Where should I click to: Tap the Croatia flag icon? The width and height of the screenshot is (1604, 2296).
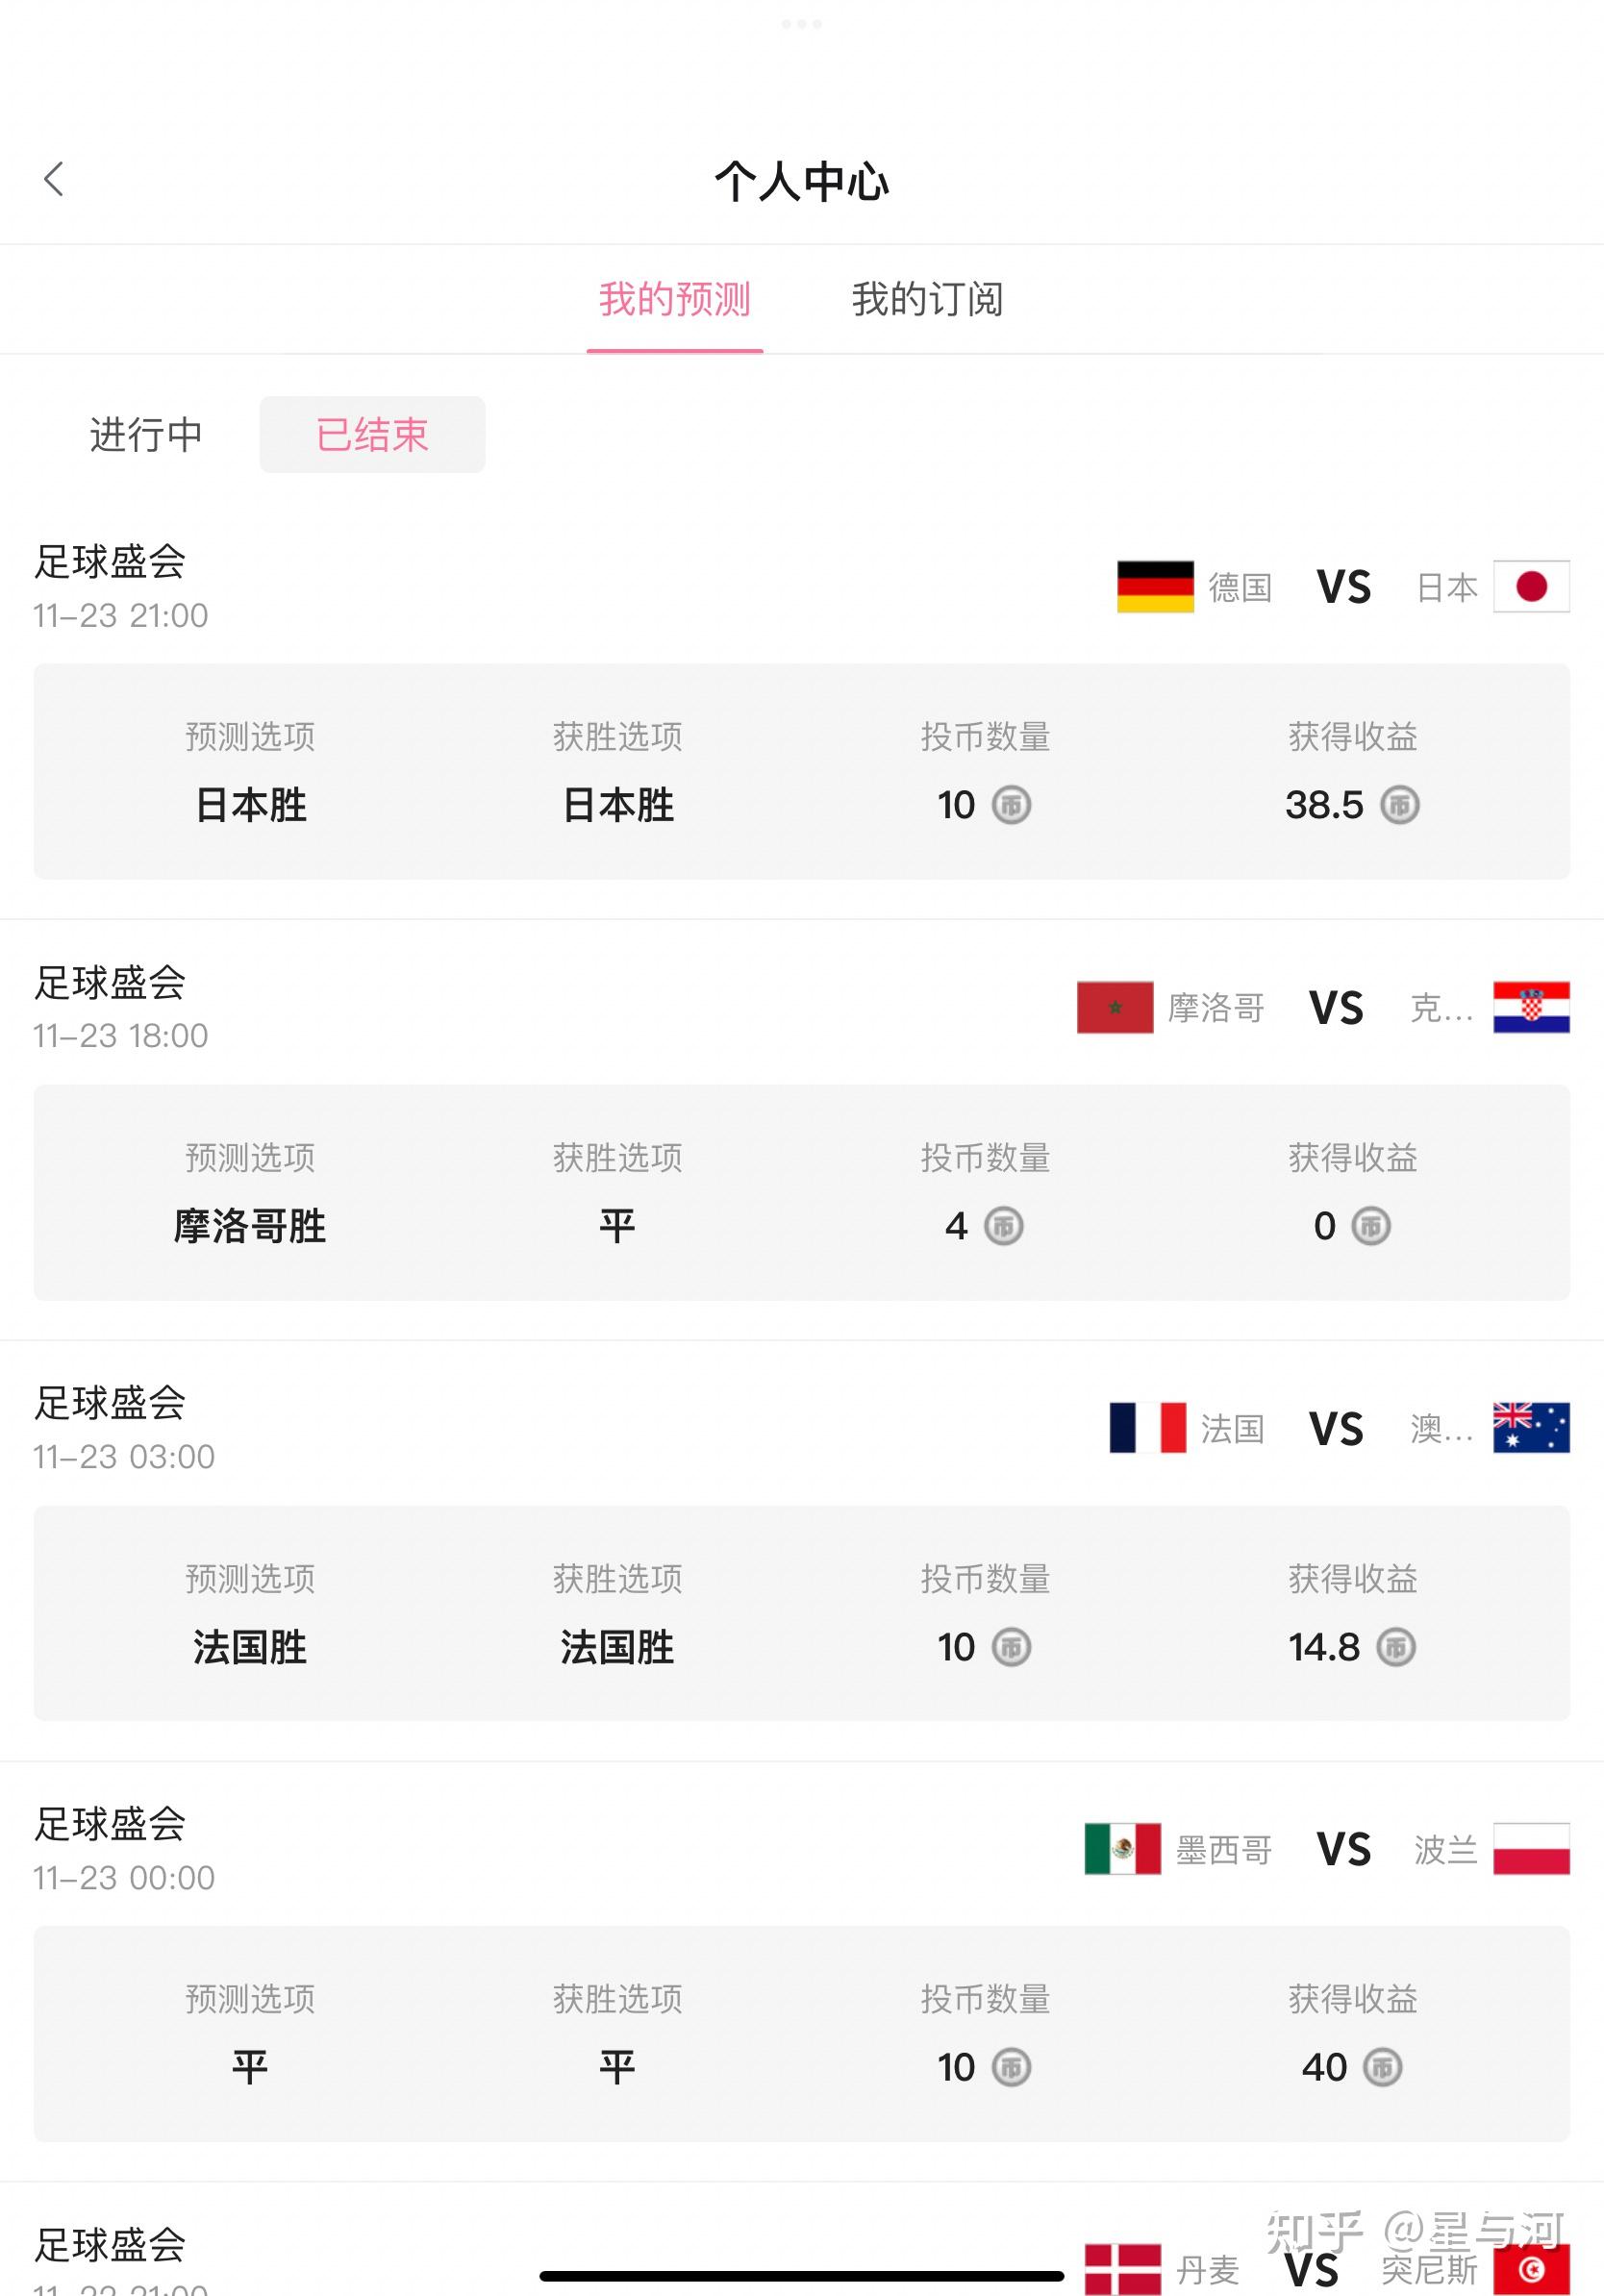tap(1531, 1008)
